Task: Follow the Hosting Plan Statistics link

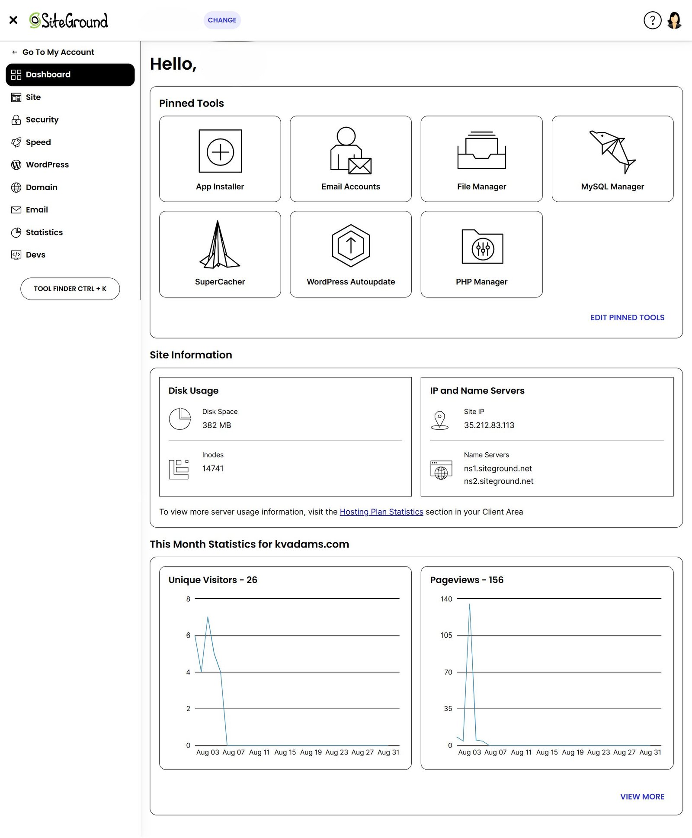Action: point(381,512)
